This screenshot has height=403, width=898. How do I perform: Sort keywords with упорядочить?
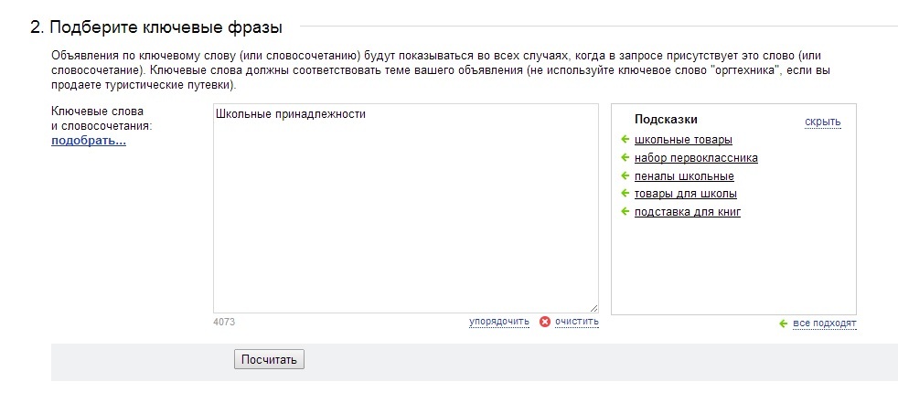[498, 322]
